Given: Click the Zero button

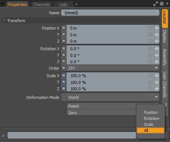Looking at the screenshot, I should click(101, 113).
